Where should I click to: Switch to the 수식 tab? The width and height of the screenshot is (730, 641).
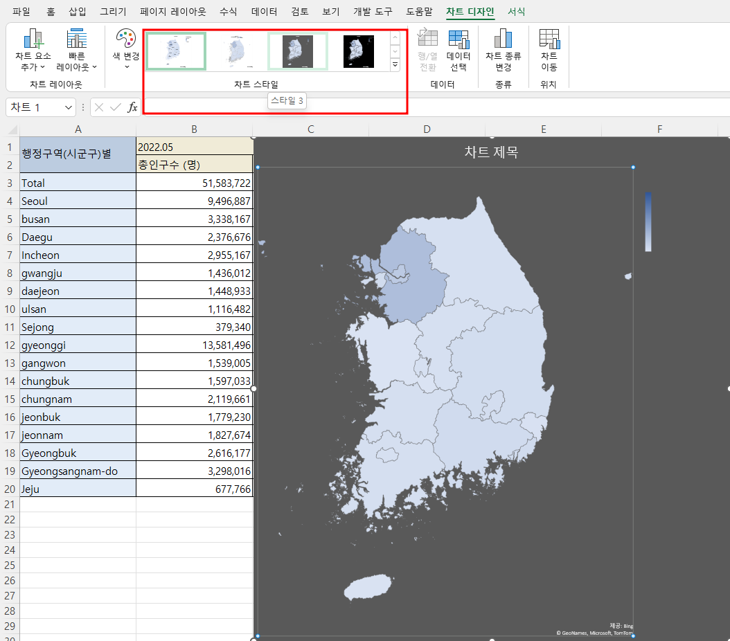click(x=228, y=12)
